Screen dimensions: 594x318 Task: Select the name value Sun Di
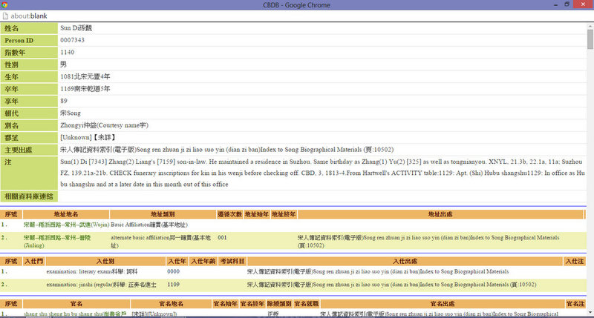point(76,28)
